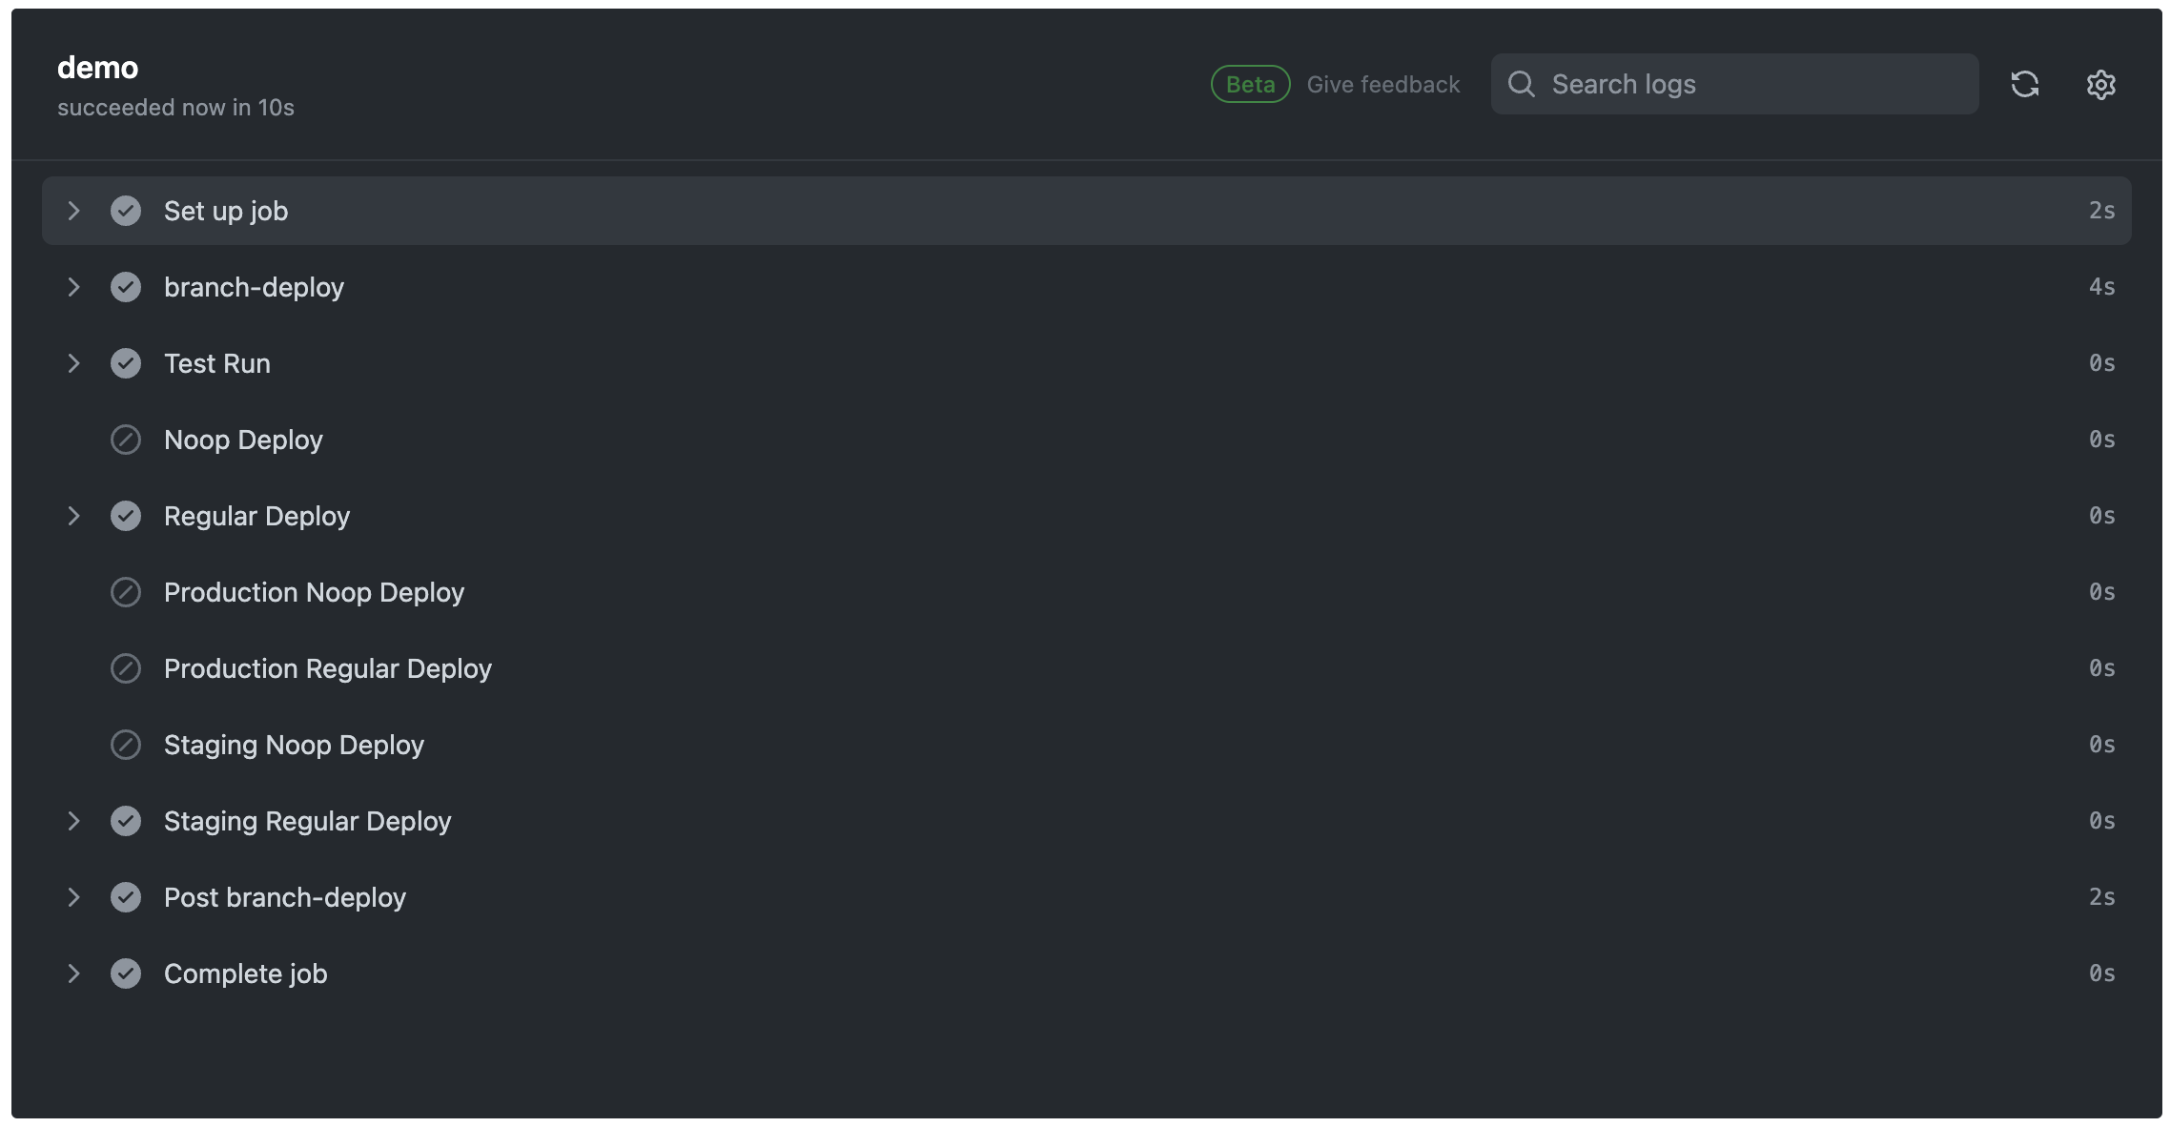Click the success checkmark beside Set up job
This screenshot has width=2170, height=1127.
[126, 210]
